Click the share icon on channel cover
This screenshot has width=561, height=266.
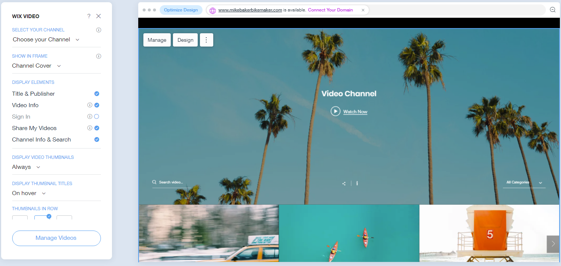[344, 183]
